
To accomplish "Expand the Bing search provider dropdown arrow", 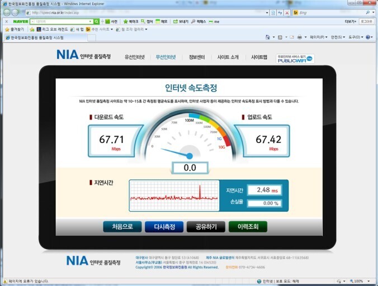I will point(374,12).
